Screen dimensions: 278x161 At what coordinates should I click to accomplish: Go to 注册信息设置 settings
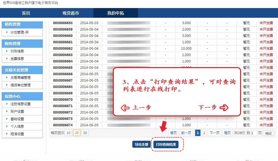(21, 104)
